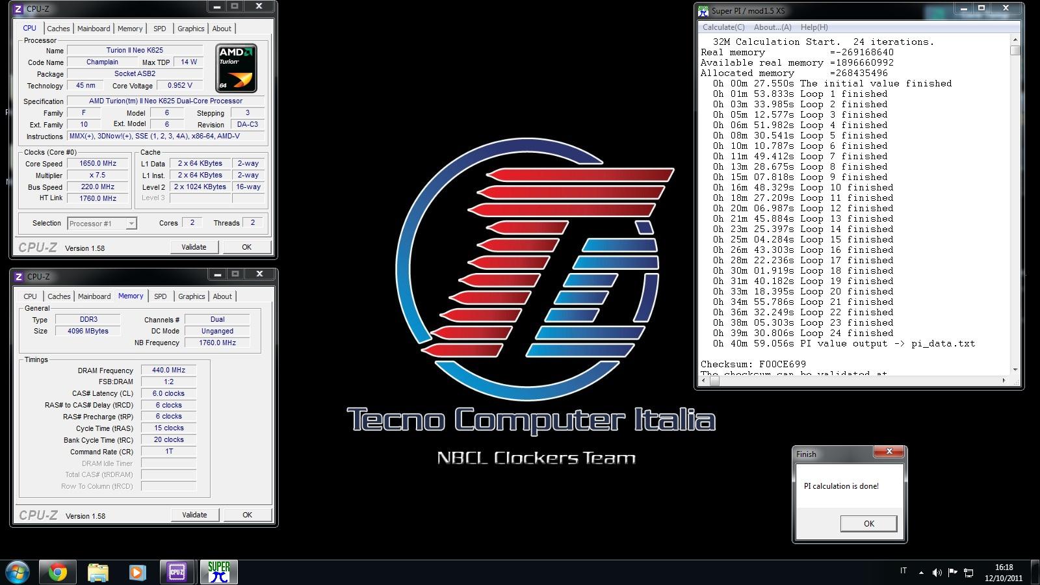Close the Finish dialog
The image size is (1040, 585).
click(889, 452)
